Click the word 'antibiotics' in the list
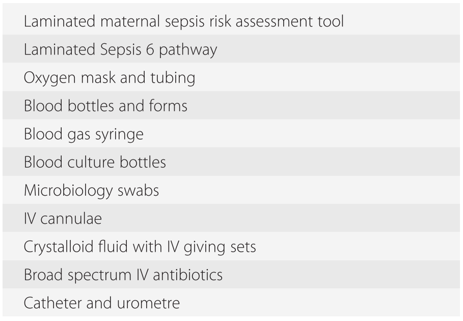 188,275
